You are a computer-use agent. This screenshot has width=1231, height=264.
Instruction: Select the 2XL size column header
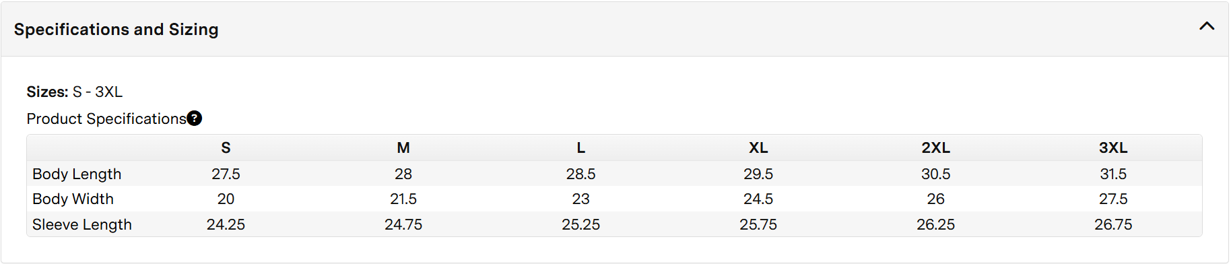[x=936, y=147]
